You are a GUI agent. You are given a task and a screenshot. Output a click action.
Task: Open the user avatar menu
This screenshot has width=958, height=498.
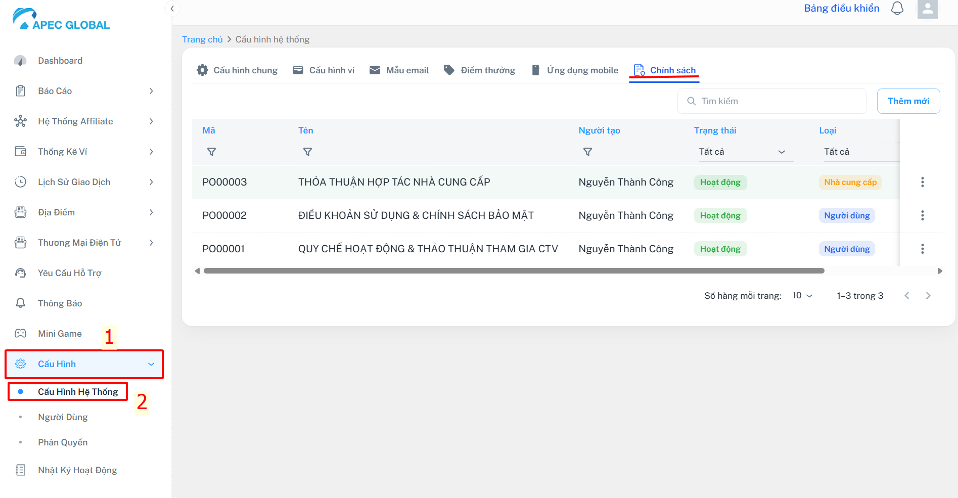(928, 9)
